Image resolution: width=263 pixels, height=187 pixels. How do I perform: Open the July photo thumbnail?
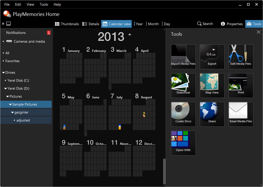[120, 127]
